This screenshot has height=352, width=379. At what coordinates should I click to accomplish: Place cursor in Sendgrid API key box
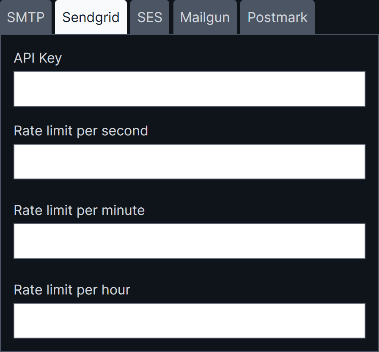189,89
